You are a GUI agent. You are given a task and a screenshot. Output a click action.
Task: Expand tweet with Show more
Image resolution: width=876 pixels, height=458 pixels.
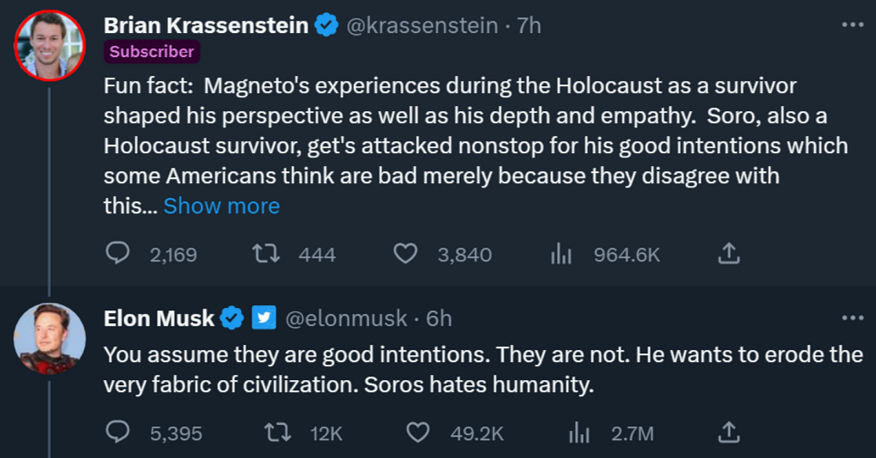221,206
